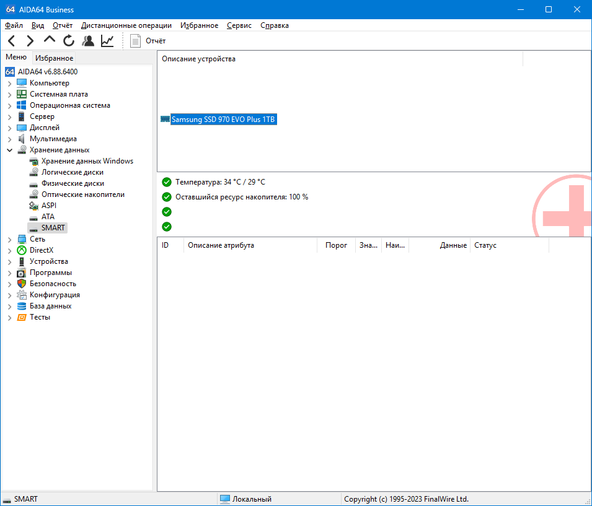Click the DirectX Xbox logo icon

coord(22,250)
